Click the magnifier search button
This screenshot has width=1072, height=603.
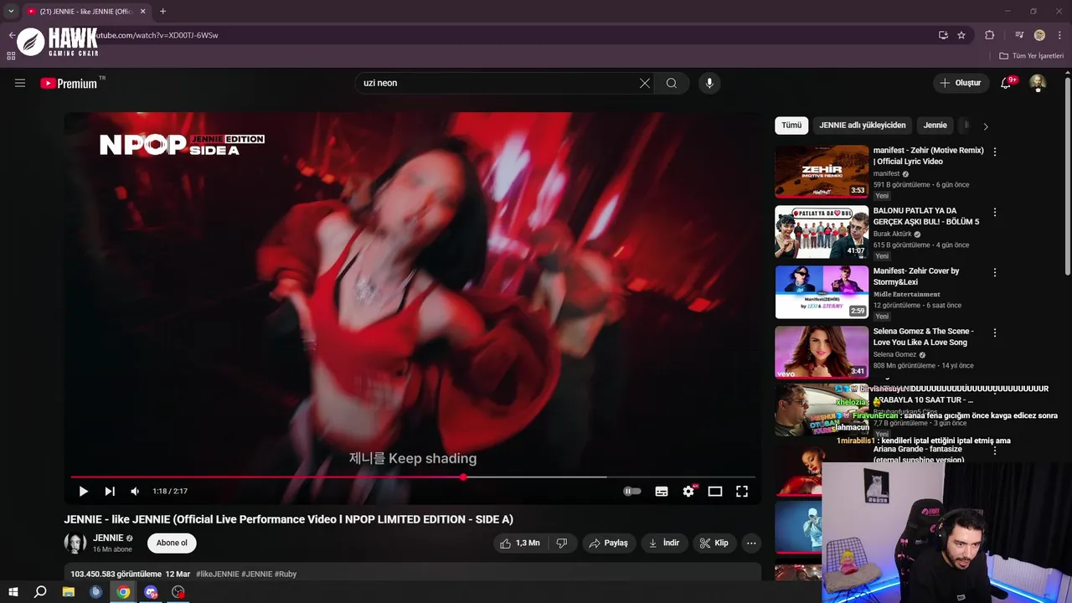(672, 83)
